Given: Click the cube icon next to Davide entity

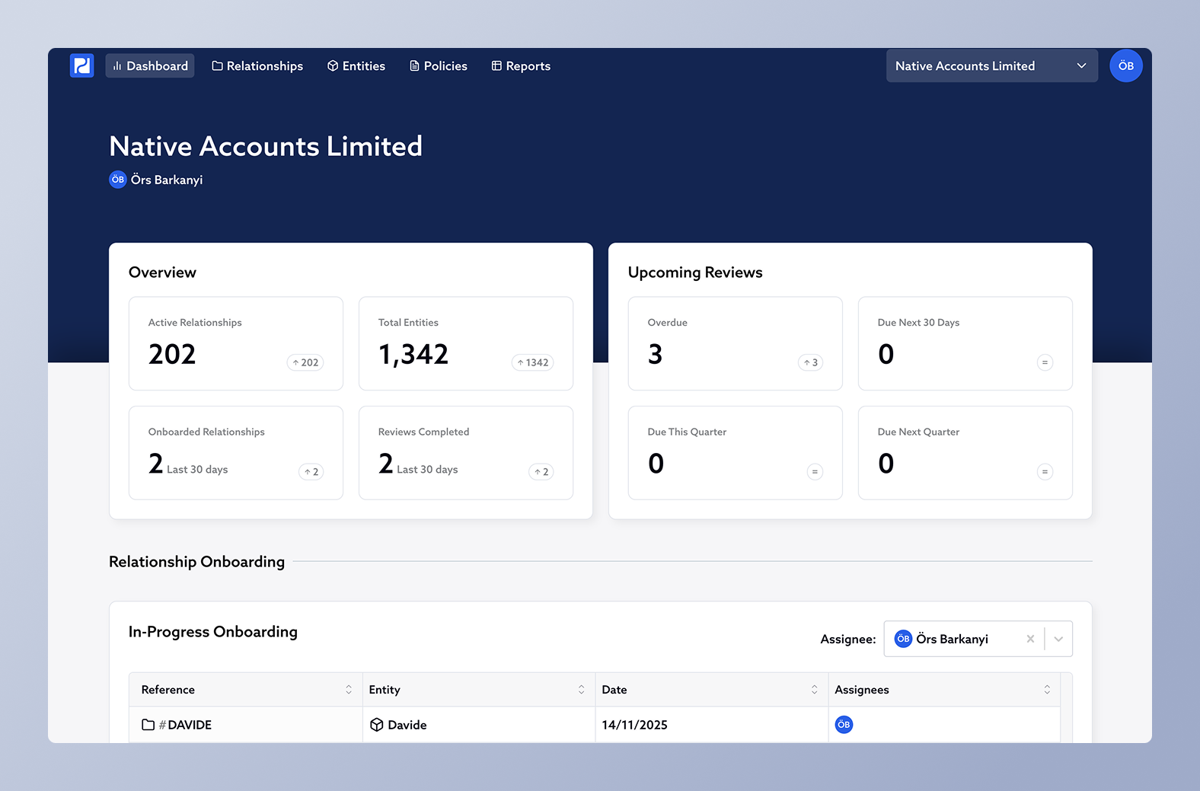Looking at the screenshot, I should (376, 725).
